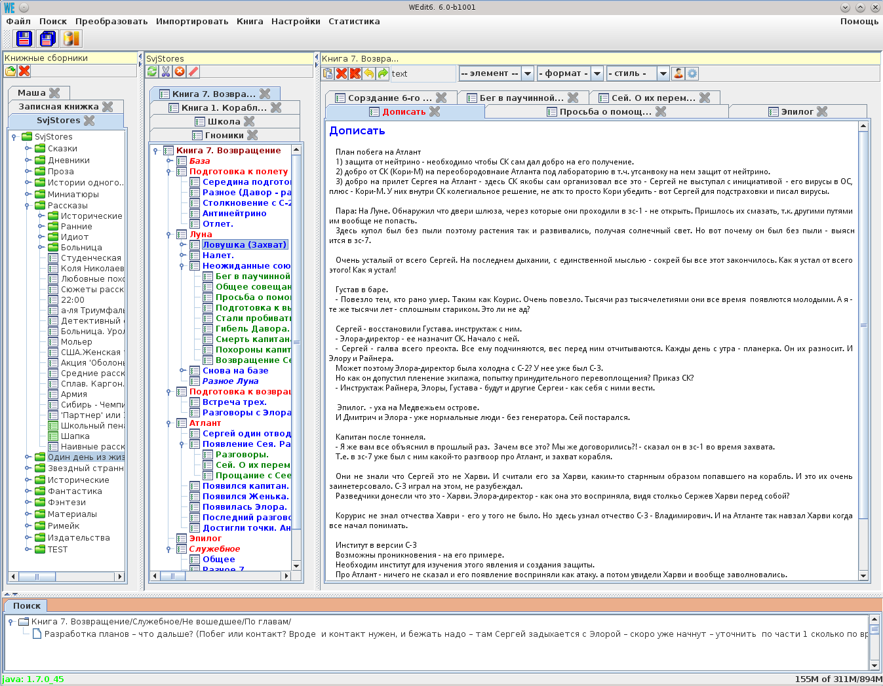Open the стиль dropdown
The width and height of the screenshot is (883, 686).
(663, 73)
